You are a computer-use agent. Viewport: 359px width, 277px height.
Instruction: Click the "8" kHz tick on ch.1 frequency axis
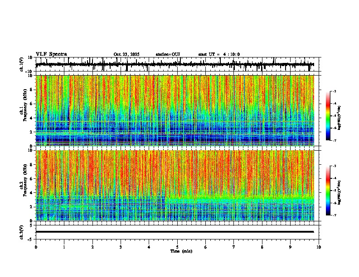(x=31, y=90)
